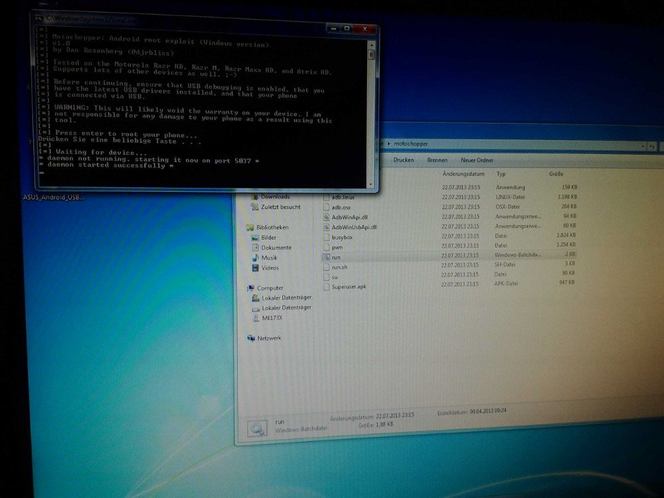Click the Bibliotheken icon in the navigation pane
Screen dimensions: 664x498
[250, 227]
